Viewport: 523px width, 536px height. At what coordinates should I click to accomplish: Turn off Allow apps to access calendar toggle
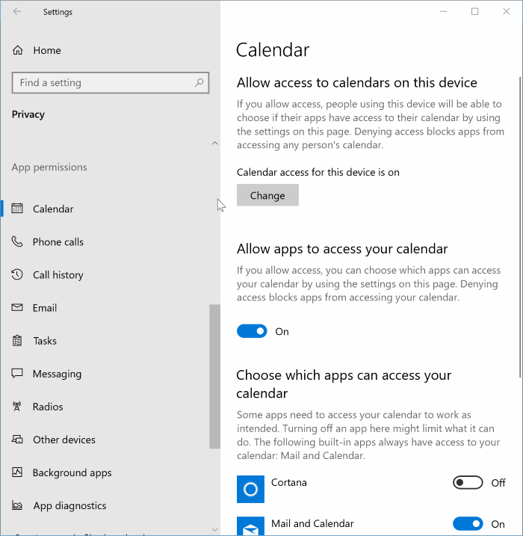(x=252, y=331)
